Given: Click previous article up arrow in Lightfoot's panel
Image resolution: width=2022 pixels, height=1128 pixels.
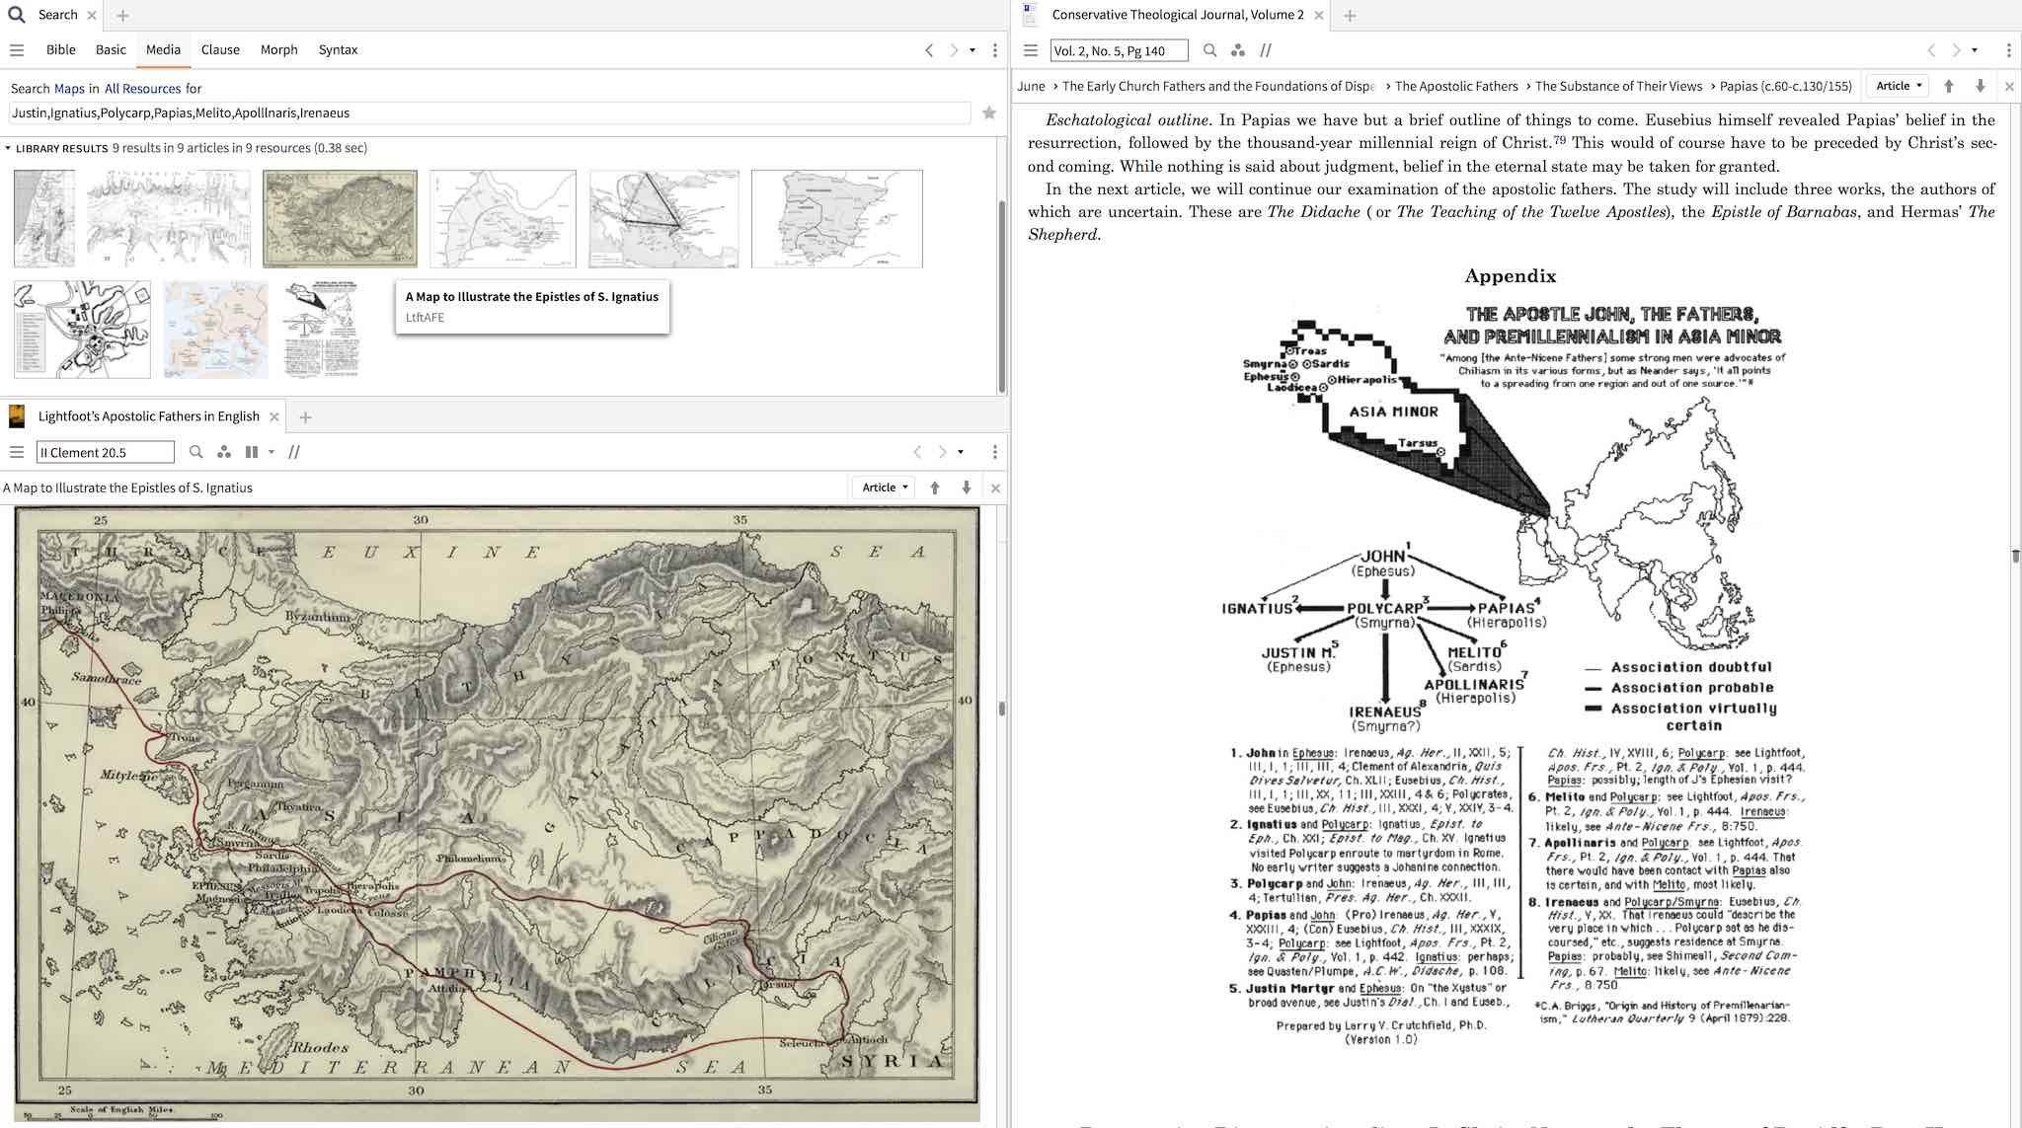Looking at the screenshot, I should pos(934,488).
